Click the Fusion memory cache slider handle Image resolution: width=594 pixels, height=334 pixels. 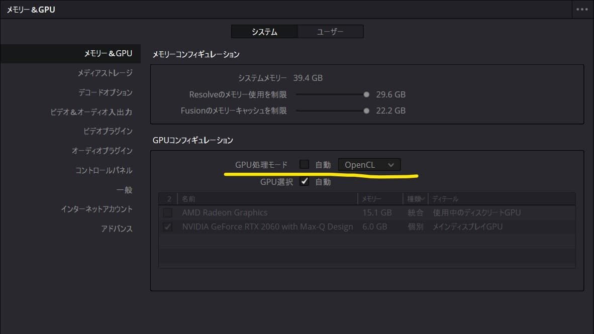coord(366,110)
